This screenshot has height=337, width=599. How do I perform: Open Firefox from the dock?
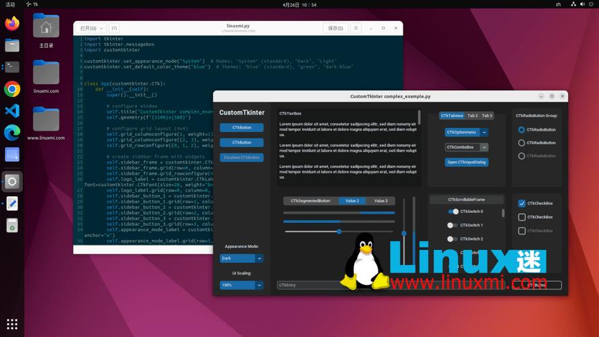pyautogui.click(x=12, y=24)
